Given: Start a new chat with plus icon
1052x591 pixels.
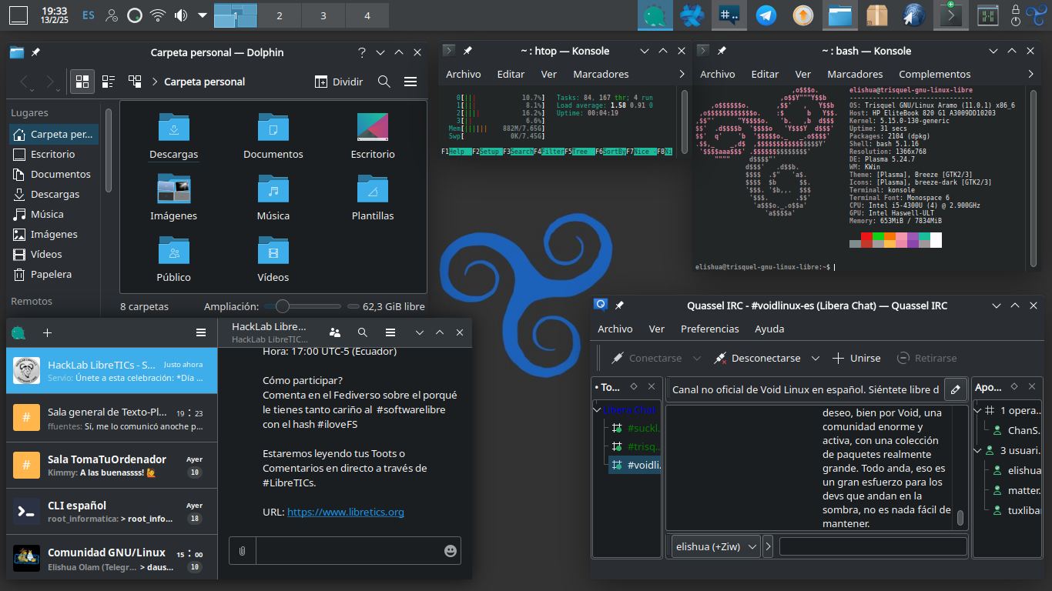Looking at the screenshot, I should tap(47, 333).
